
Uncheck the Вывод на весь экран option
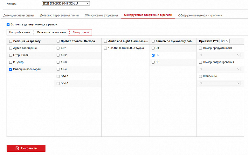[10, 69]
